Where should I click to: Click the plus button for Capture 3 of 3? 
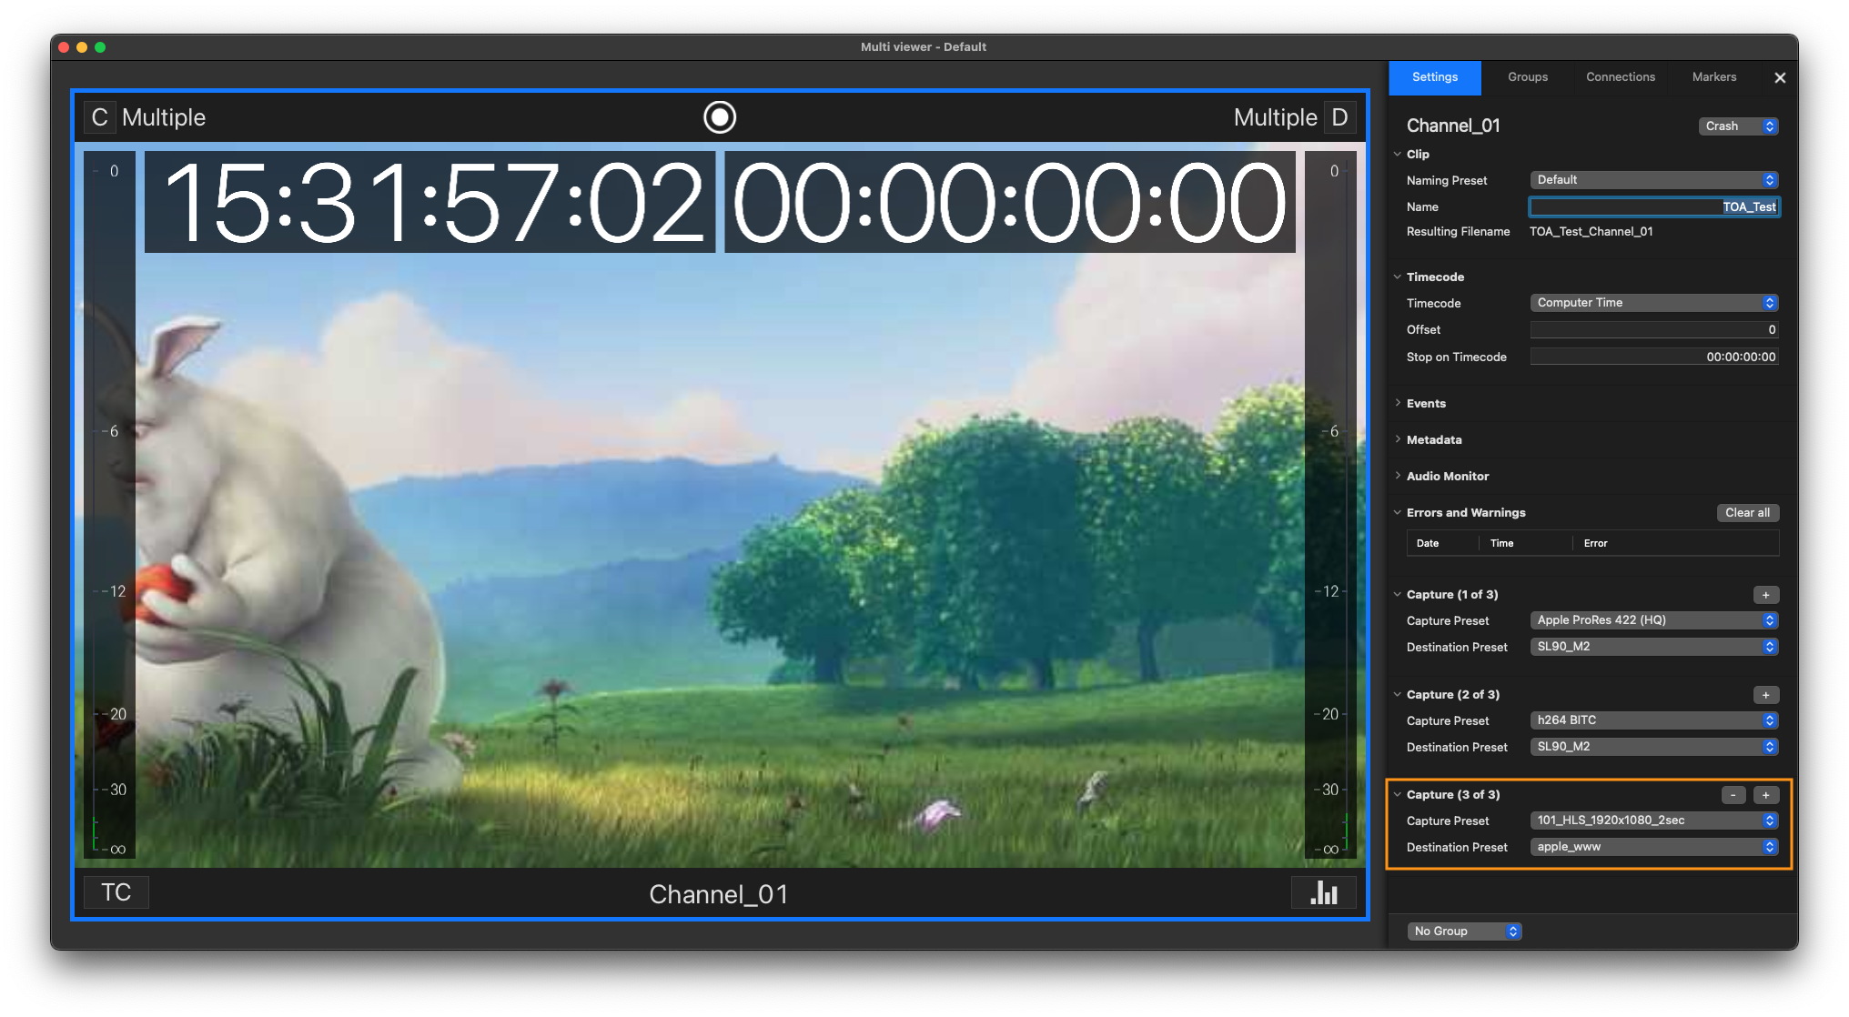pyautogui.click(x=1765, y=795)
